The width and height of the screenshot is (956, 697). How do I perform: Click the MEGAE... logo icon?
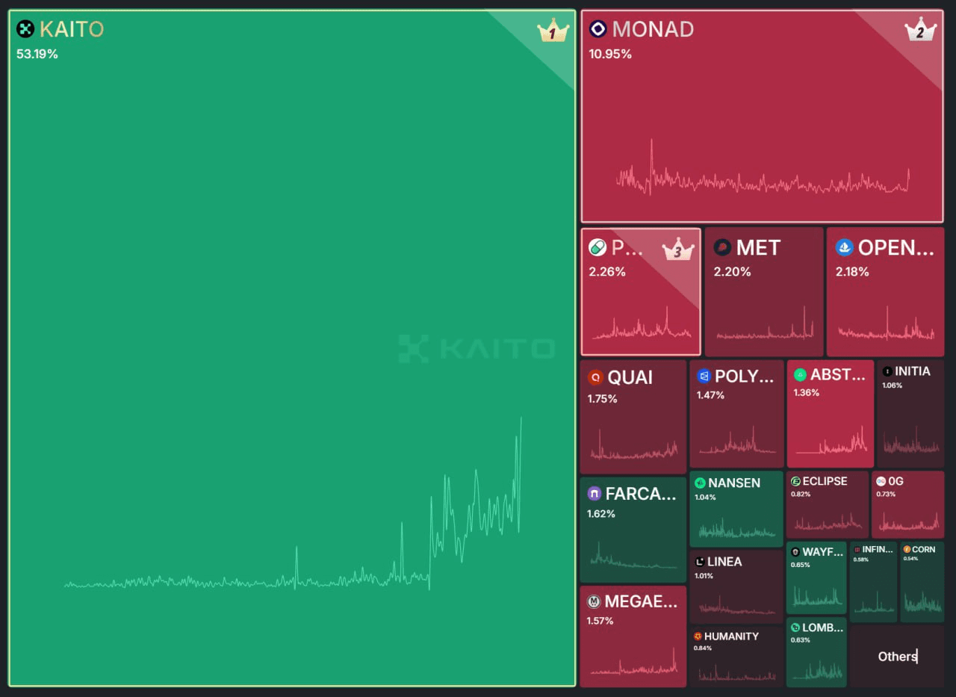(x=595, y=601)
